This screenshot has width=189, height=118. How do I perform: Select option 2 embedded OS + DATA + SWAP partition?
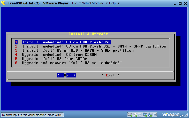point(91,46)
